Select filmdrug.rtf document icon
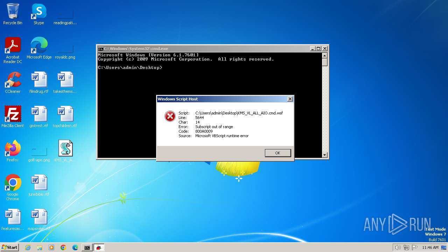 tap(39, 83)
